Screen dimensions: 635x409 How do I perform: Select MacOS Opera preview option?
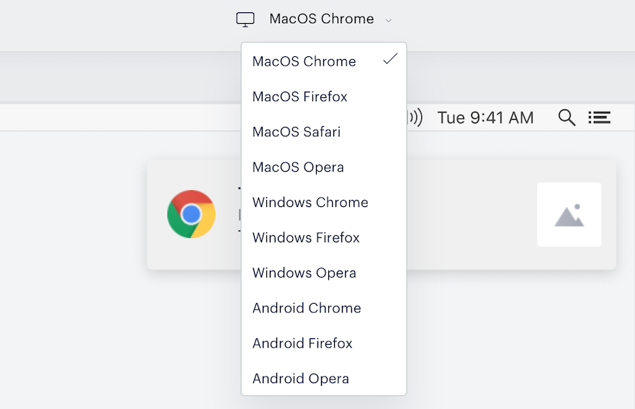coord(324,167)
